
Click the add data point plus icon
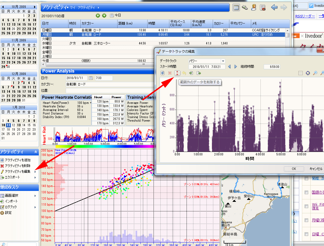click(163, 73)
